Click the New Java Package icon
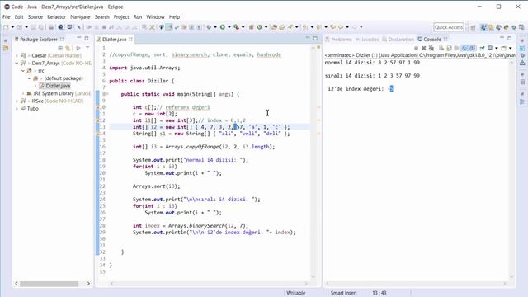The height and width of the screenshot is (297, 528). (251, 27)
